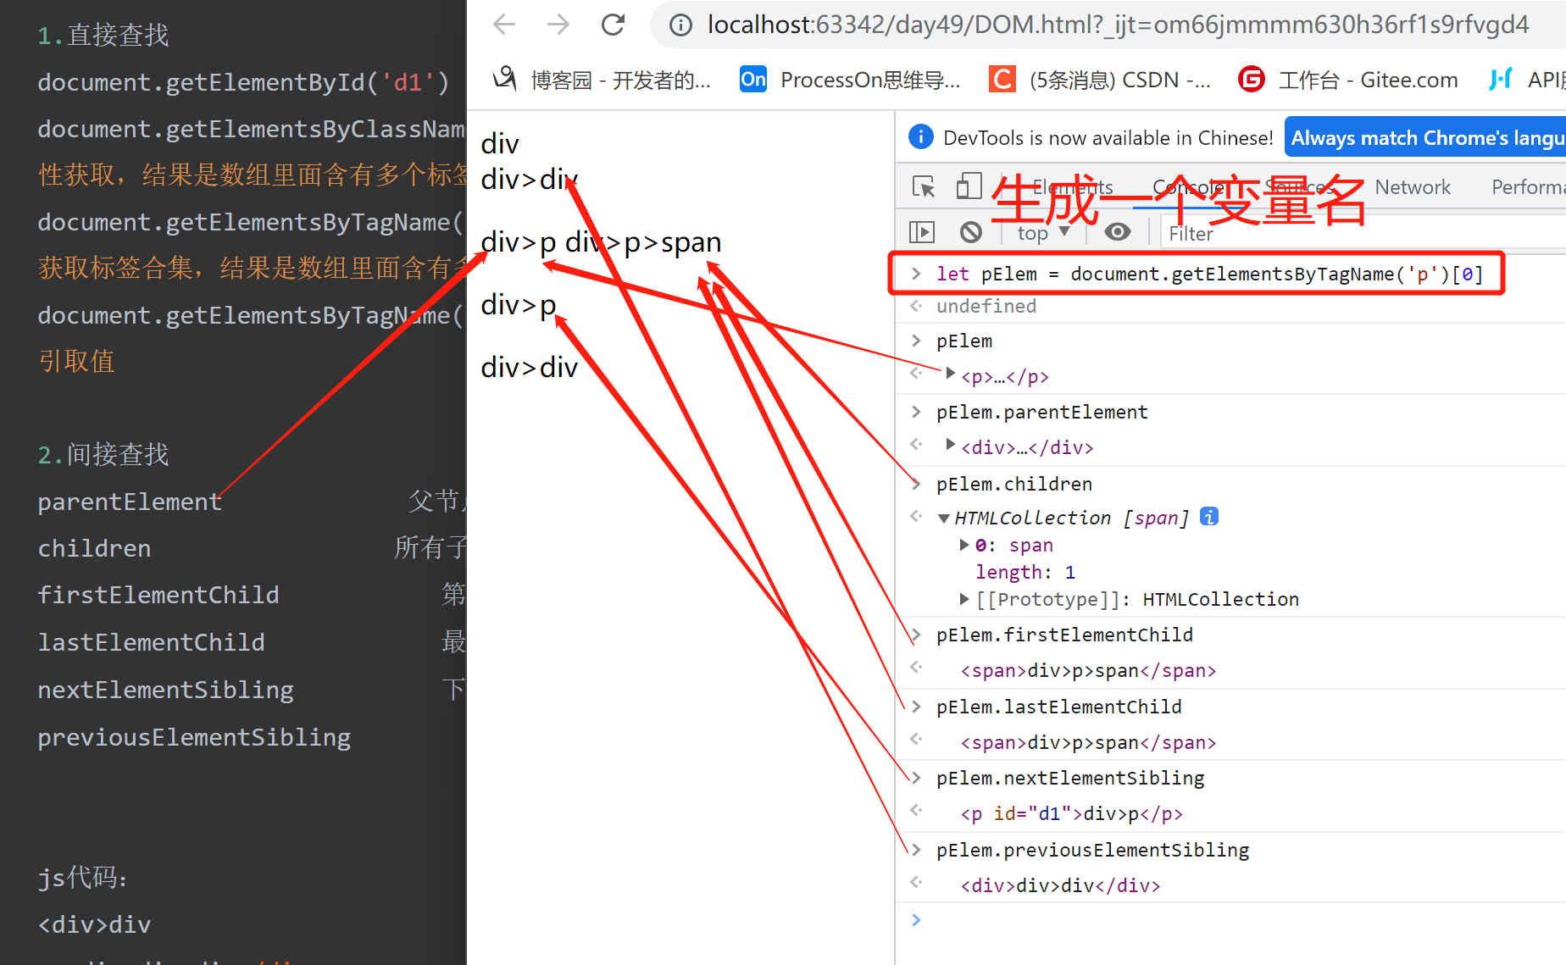The height and width of the screenshot is (965, 1566).
Task: Click the DevTools info notification icon
Action: 920,136
